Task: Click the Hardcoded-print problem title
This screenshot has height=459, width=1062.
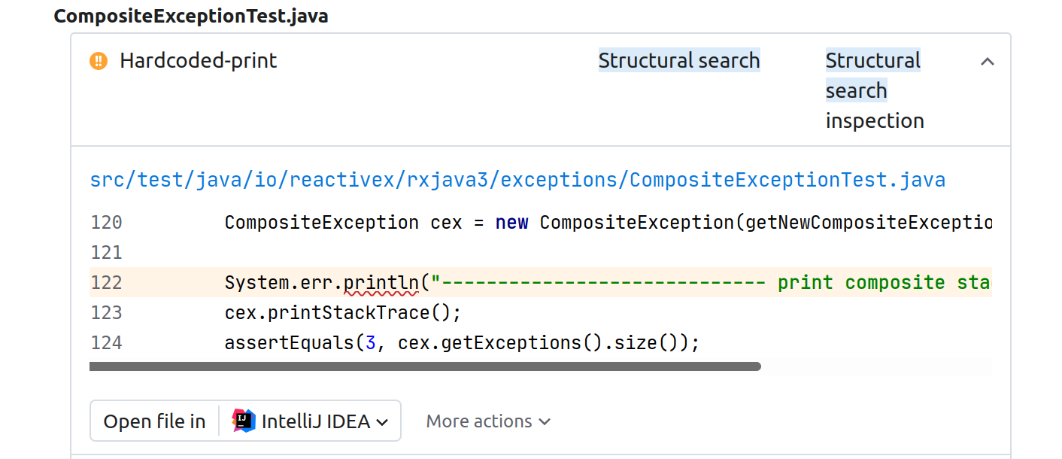Action: 198,61
